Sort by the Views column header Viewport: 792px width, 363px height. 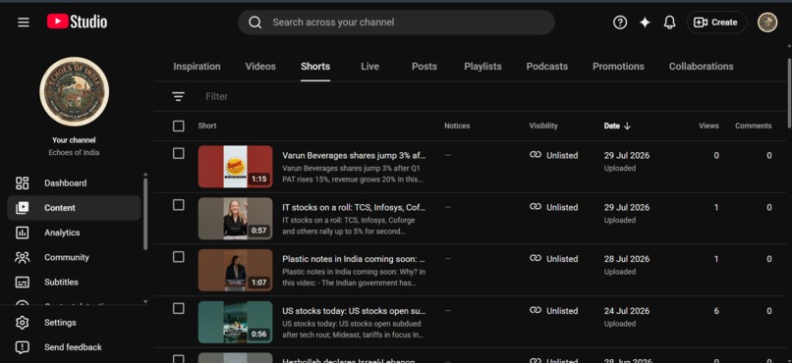pos(708,126)
